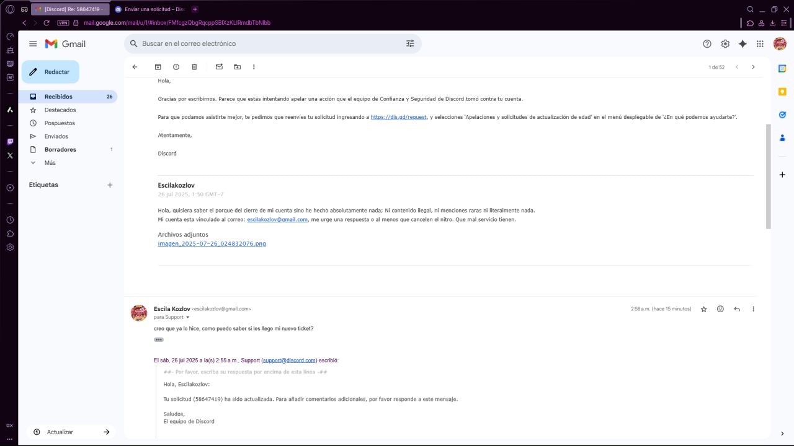Report this email as spam
The image size is (794, 446).
pos(176,67)
